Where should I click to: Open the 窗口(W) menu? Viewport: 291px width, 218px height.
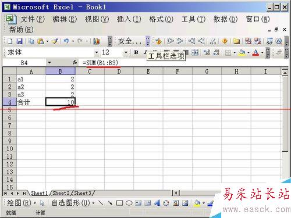(258, 19)
